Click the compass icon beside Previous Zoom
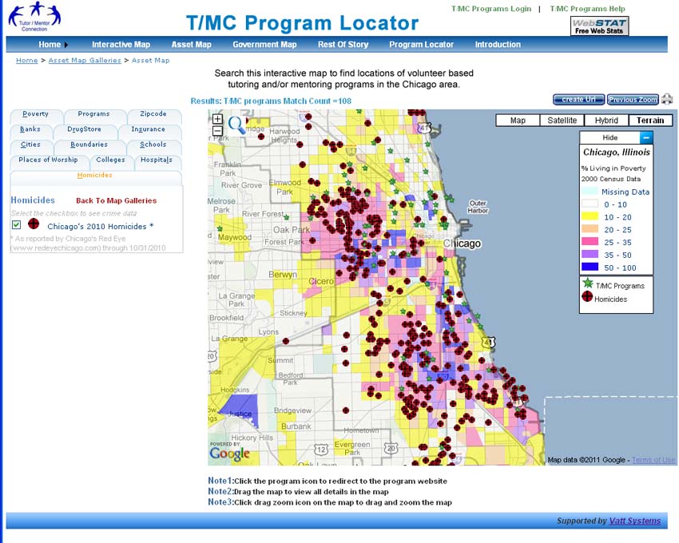The height and width of the screenshot is (543, 679). (666, 98)
